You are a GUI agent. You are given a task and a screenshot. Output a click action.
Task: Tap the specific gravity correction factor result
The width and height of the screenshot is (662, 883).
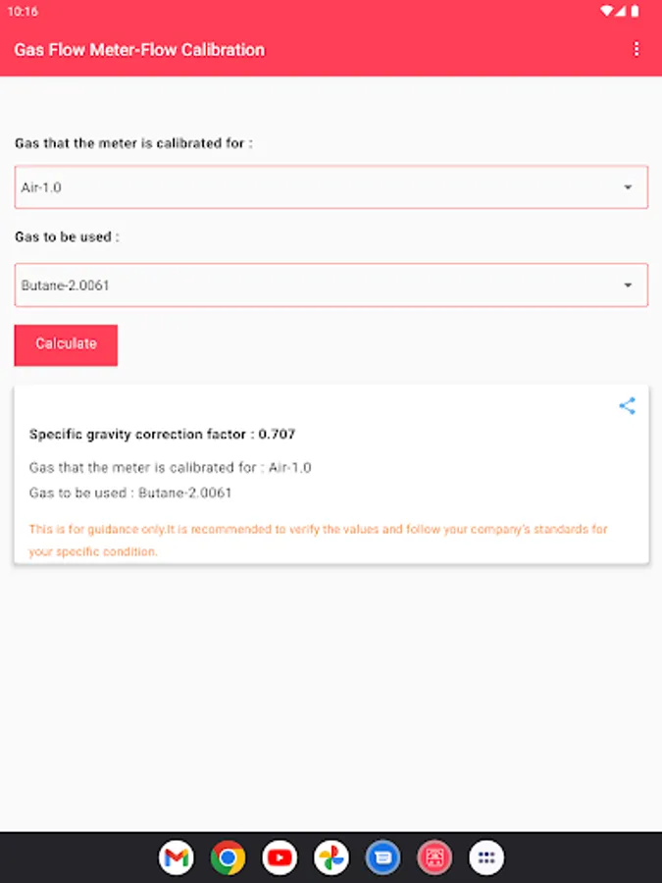[163, 434]
